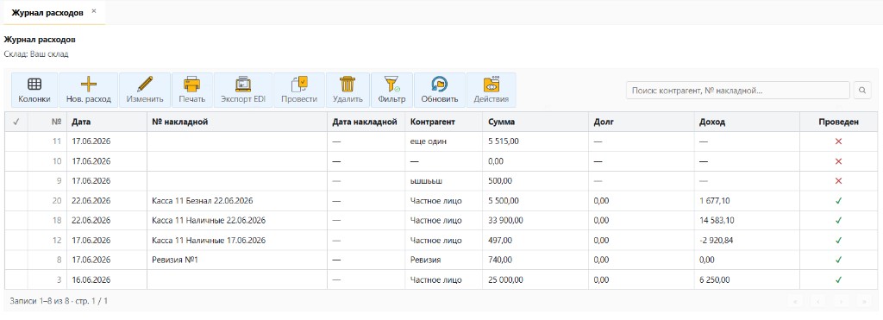Screen dimensions: 883x320
Task: Click the green checkmark in row 3
Action: click(x=838, y=279)
